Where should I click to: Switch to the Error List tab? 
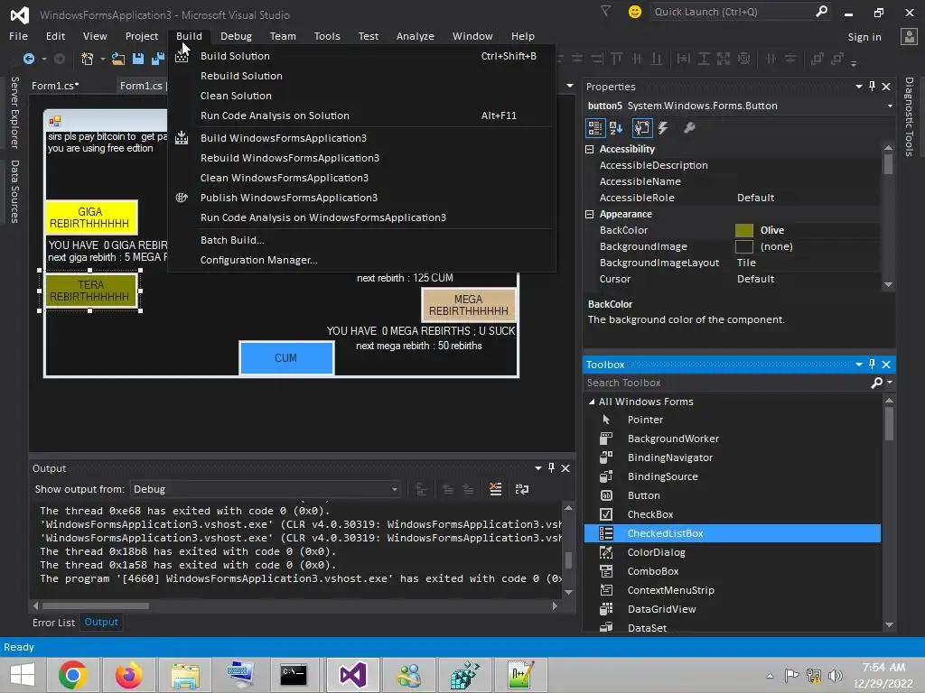pos(53,623)
